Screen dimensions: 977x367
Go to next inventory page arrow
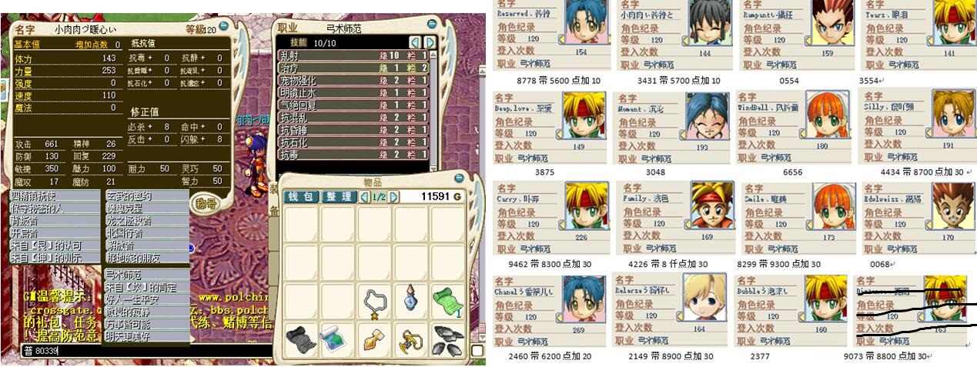394,197
